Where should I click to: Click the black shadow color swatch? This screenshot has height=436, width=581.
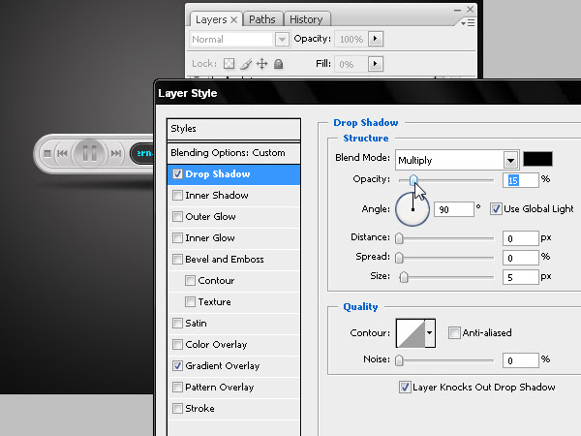[537, 159]
